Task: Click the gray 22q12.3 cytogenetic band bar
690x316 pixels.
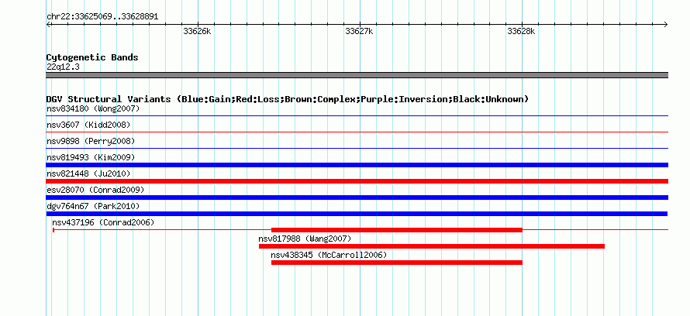Action: coord(357,75)
